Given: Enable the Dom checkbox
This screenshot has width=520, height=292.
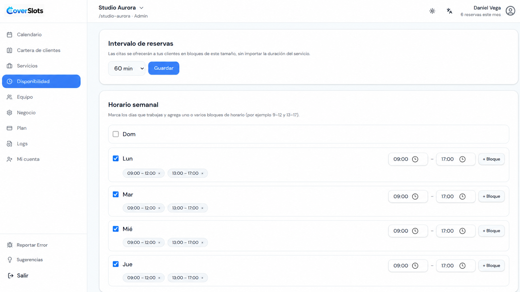Looking at the screenshot, I should 116,134.
